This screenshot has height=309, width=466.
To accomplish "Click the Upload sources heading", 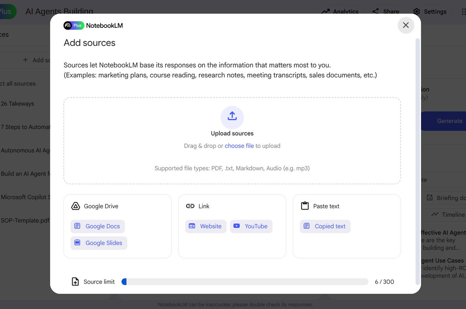I will point(232,133).
